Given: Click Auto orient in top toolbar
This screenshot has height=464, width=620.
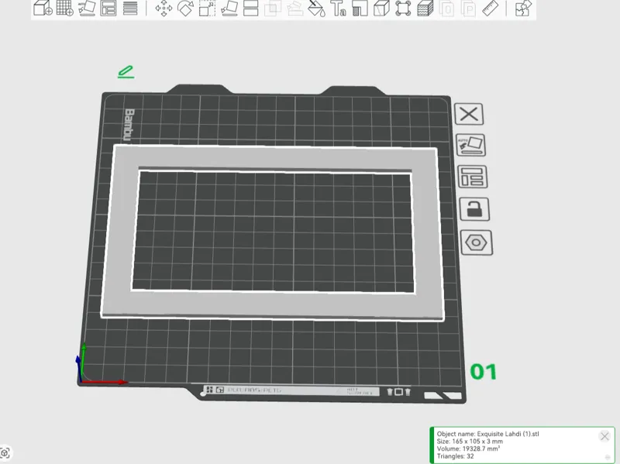Looking at the screenshot, I should coord(87,8).
